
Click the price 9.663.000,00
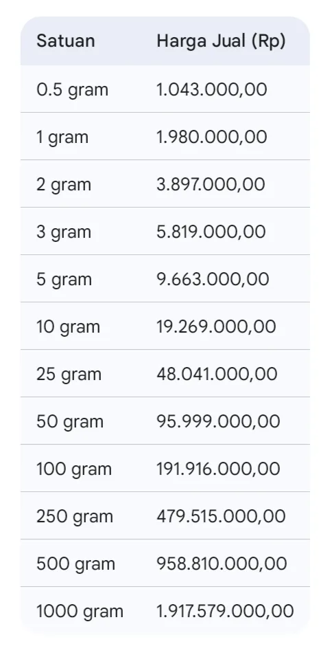click(x=213, y=279)
